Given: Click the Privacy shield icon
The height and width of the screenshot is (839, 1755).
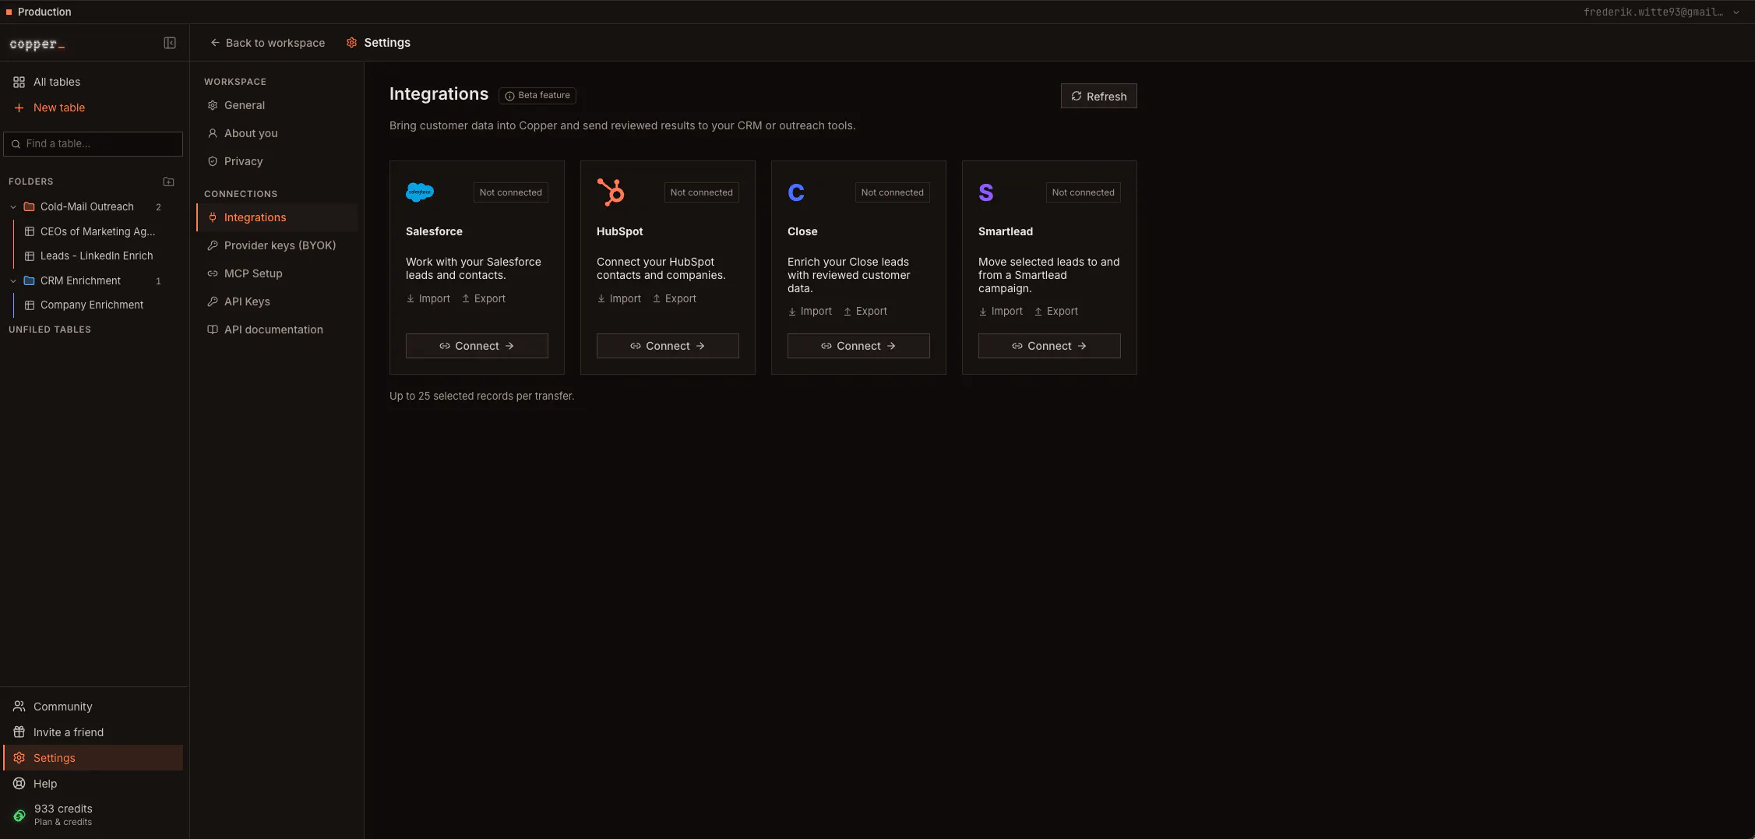Looking at the screenshot, I should (213, 161).
